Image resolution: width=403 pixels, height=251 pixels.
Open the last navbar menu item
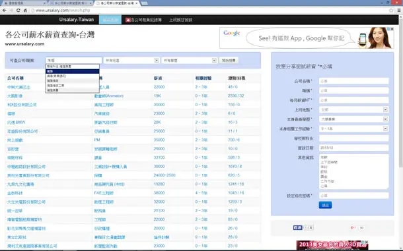[x=180, y=20]
